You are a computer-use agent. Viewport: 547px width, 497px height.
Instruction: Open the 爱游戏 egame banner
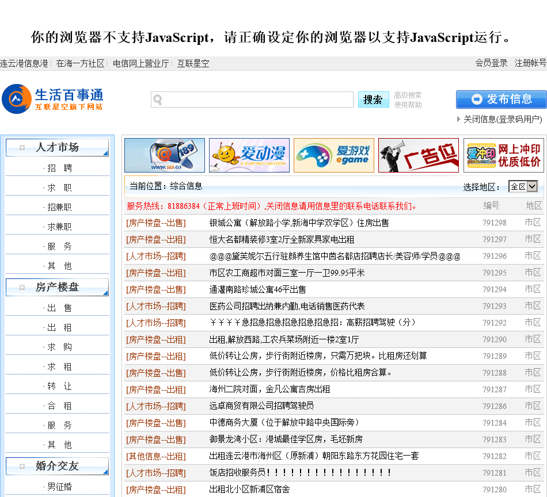(x=334, y=155)
